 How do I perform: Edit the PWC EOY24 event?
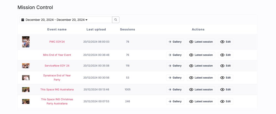225,42
